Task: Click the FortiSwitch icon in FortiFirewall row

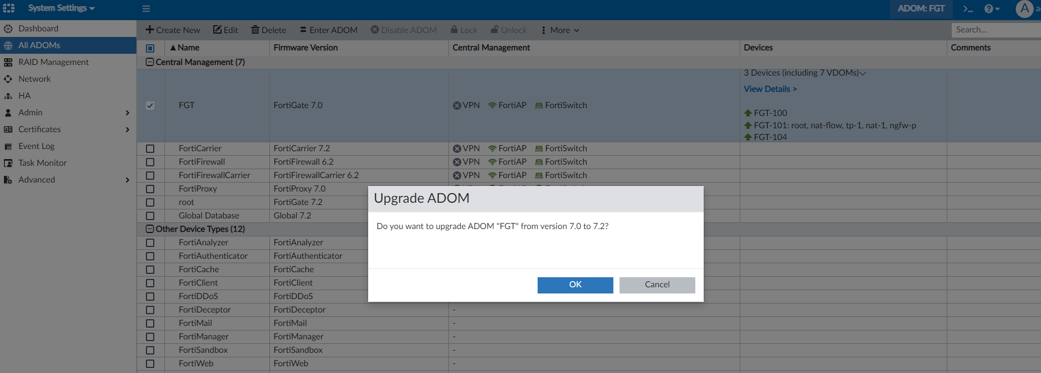Action: [x=539, y=162]
